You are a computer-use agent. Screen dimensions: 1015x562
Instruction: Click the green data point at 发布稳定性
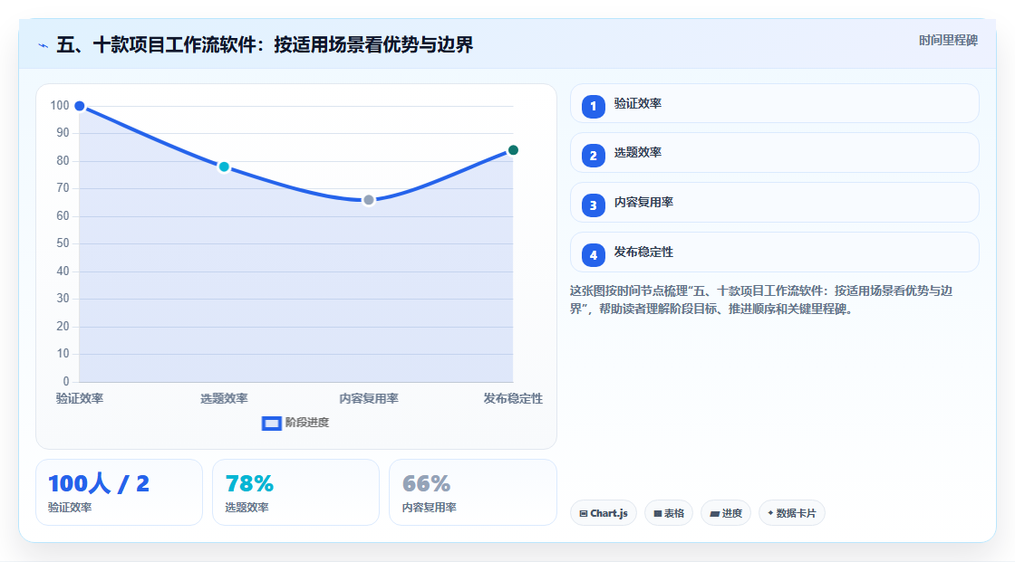(513, 150)
